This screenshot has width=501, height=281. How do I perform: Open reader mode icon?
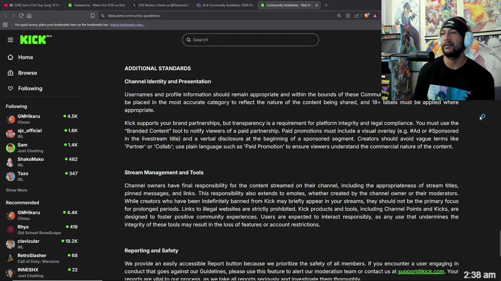[x=348, y=16]
